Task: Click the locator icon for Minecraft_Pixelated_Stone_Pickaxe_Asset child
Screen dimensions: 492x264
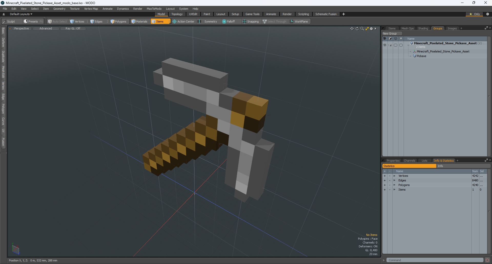Action: (x=415, y=51)
